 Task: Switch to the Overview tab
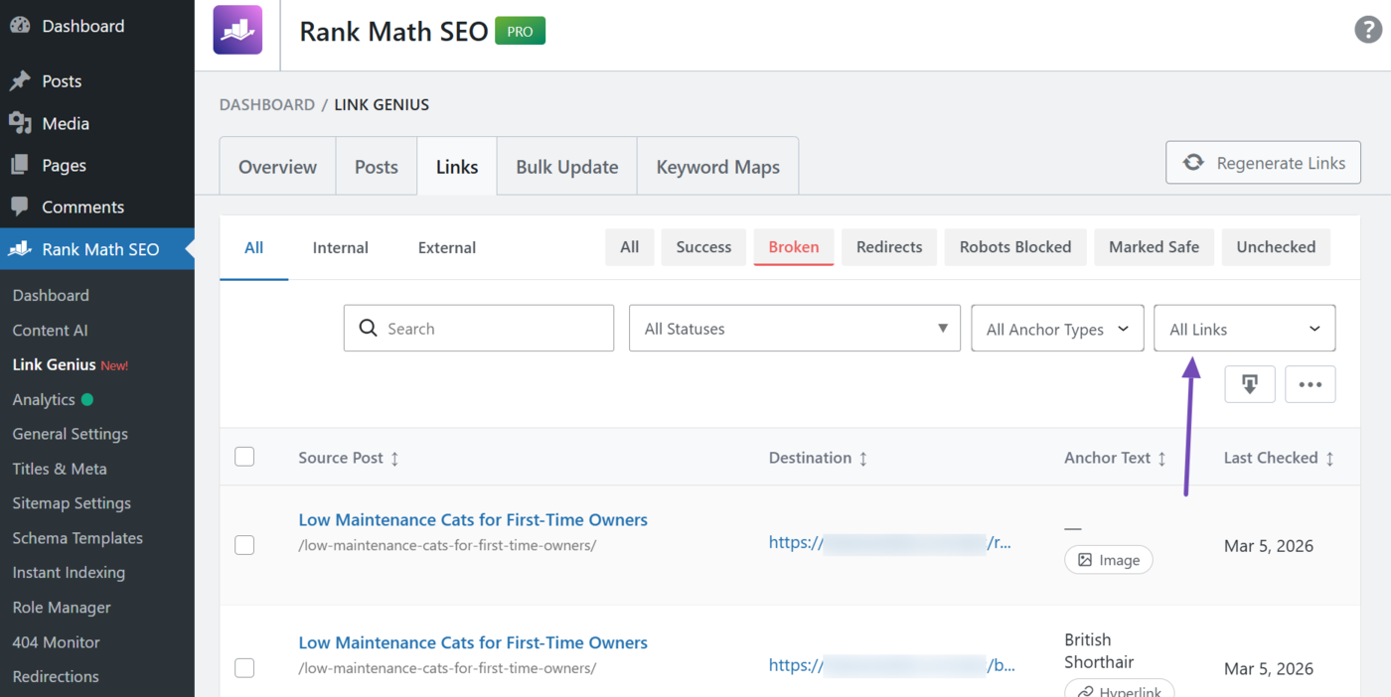pos(277,167)
